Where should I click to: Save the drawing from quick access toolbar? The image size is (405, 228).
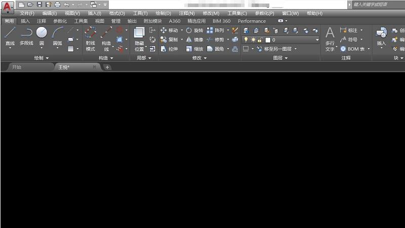tap(39, 5)
